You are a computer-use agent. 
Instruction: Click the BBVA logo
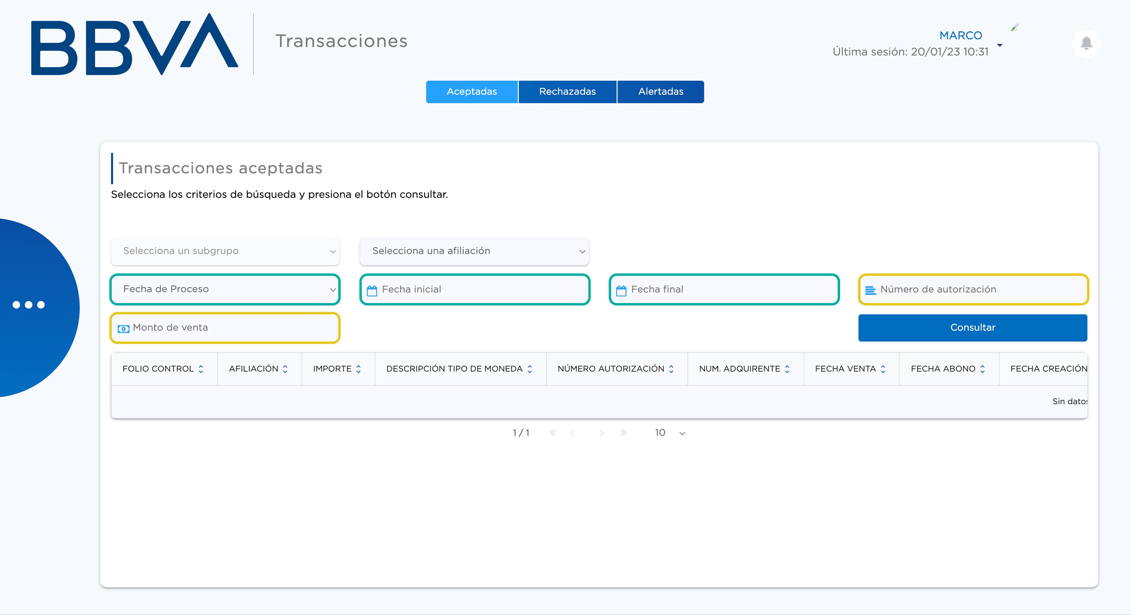click(x=134, y=44)
